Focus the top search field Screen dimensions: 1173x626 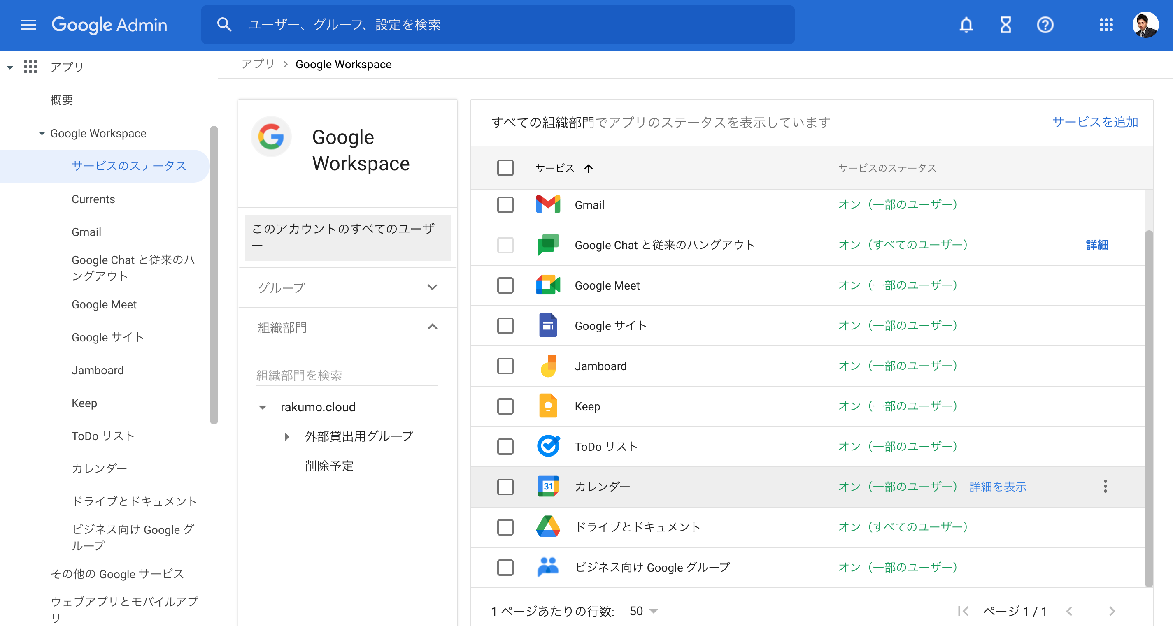pyautogui.click(x=498, y=25)
